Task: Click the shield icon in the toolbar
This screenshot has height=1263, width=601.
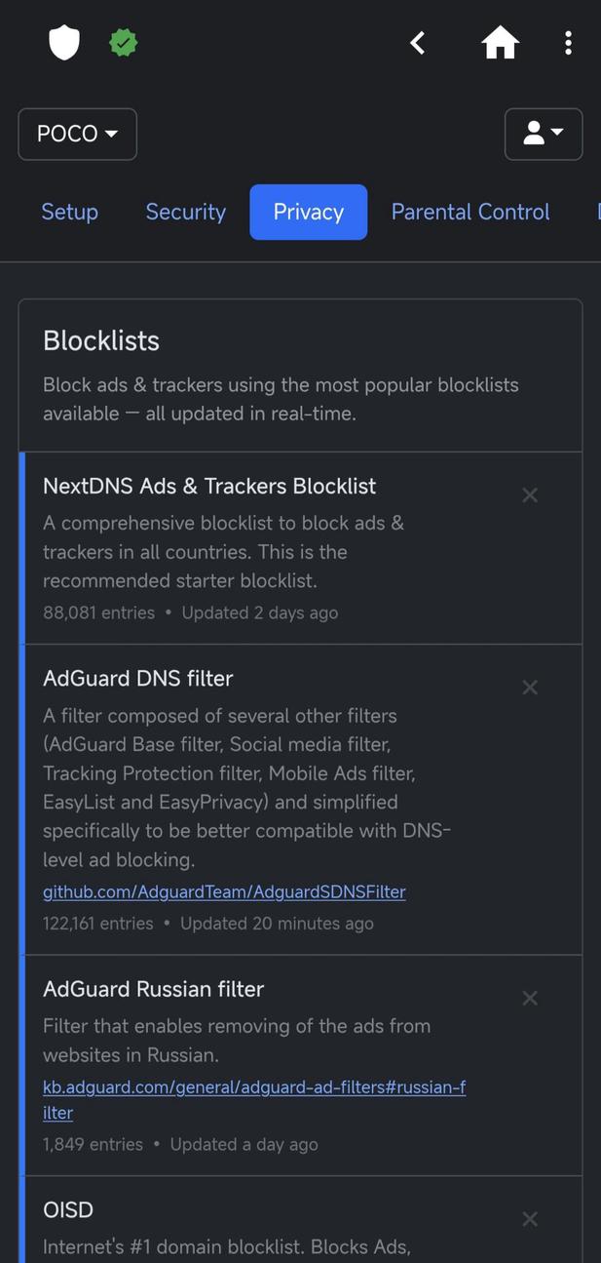Action: coord(63,42)
